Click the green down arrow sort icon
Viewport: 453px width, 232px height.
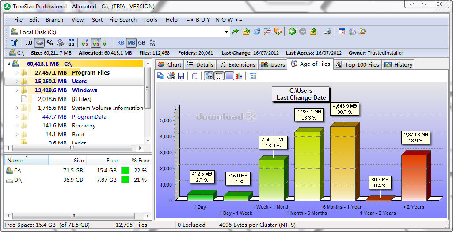(x=105, y=43)
